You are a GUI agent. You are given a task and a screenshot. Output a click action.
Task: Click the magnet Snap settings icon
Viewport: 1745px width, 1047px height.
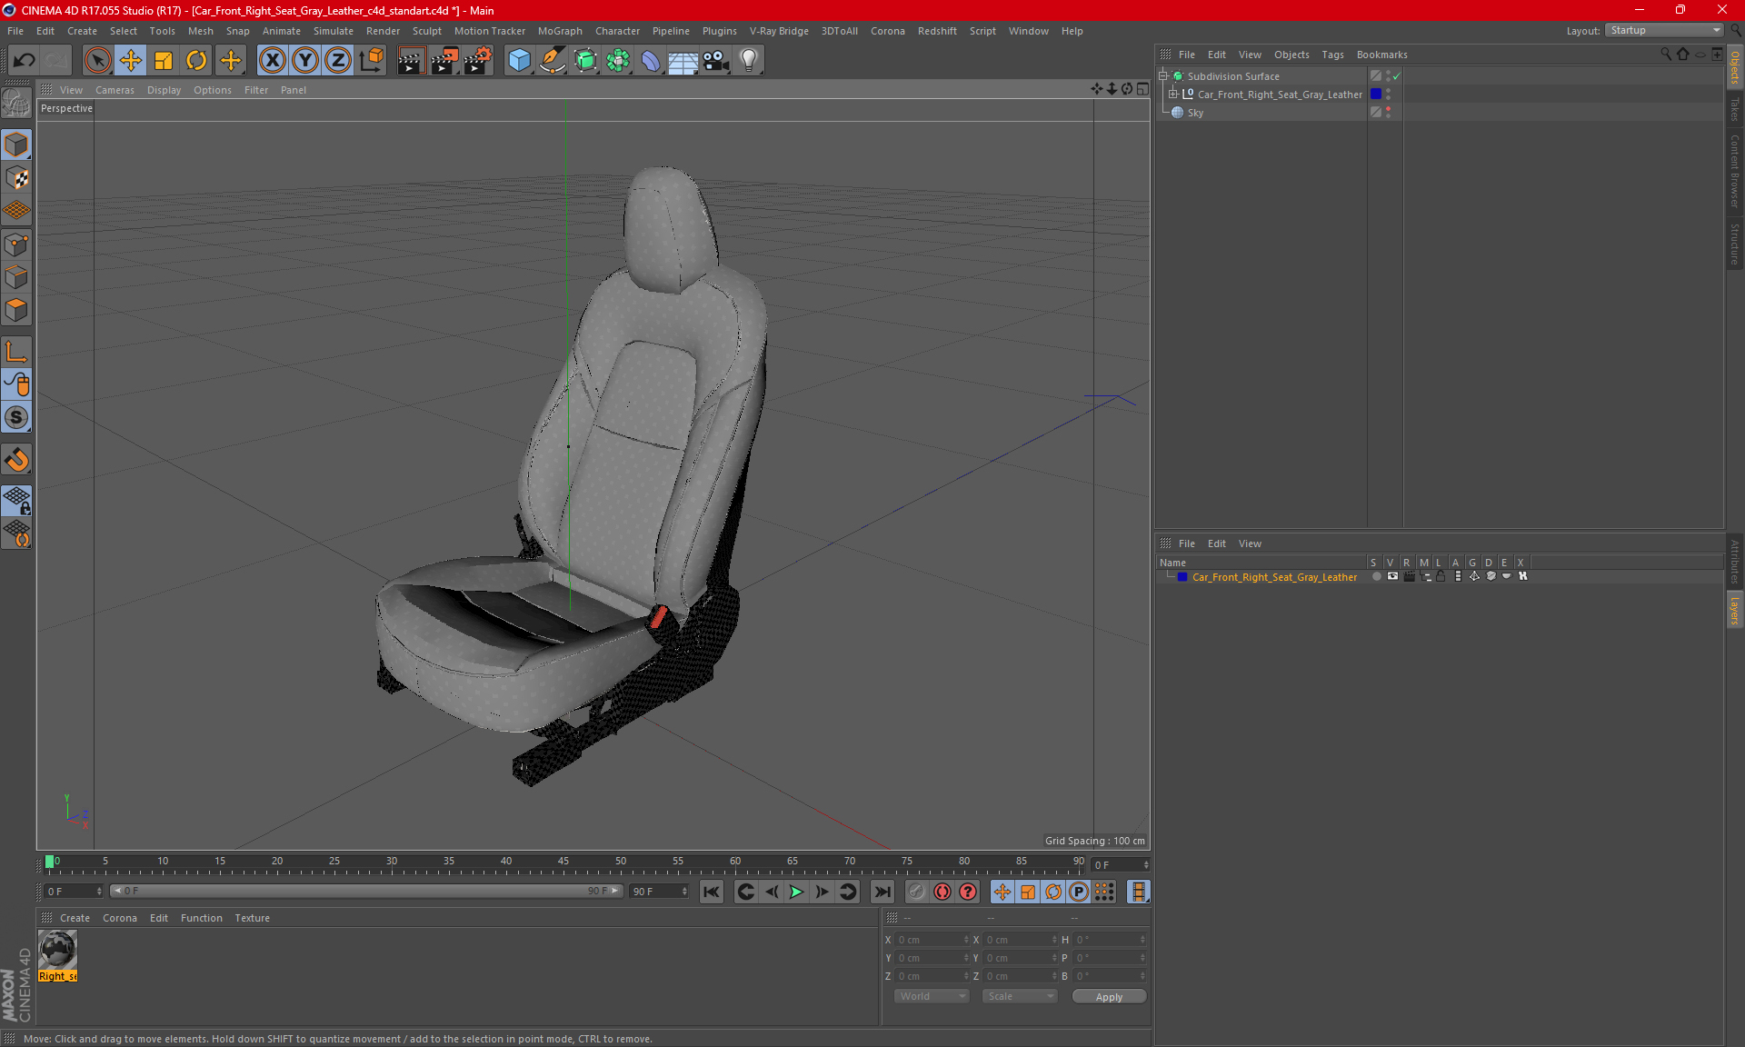pos(16,460)
